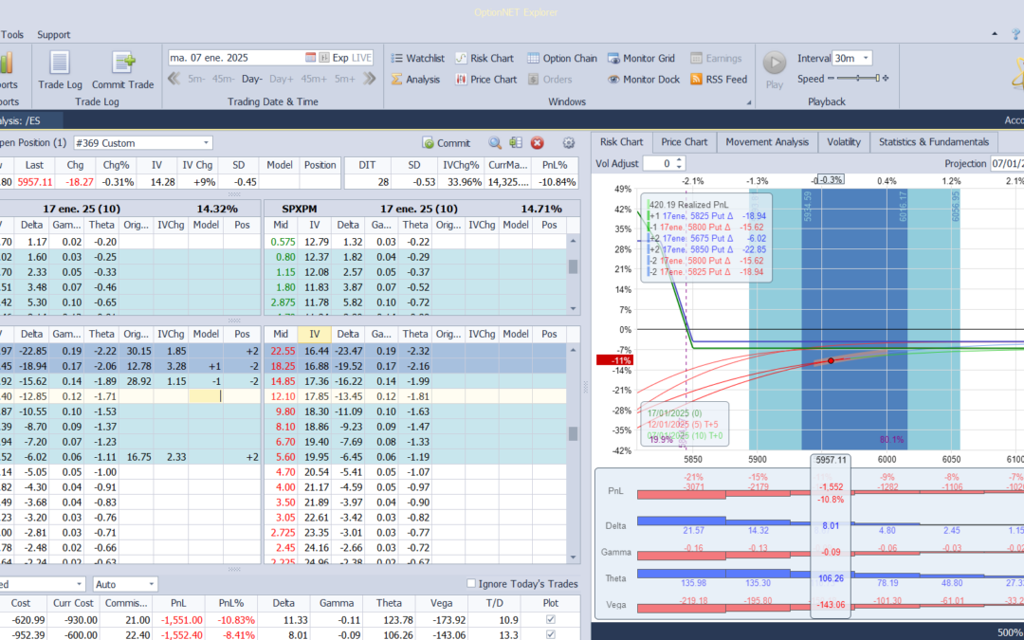Image resolution: width=1024 pixels, height=640 pixels.
Task: Click the red delete circle icon
Action: [537, 143]
